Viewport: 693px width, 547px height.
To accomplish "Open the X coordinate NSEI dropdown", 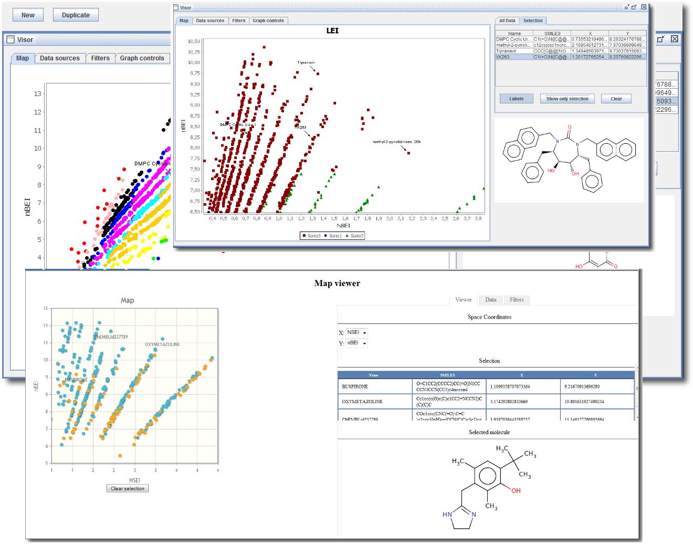I will (356, 332).
